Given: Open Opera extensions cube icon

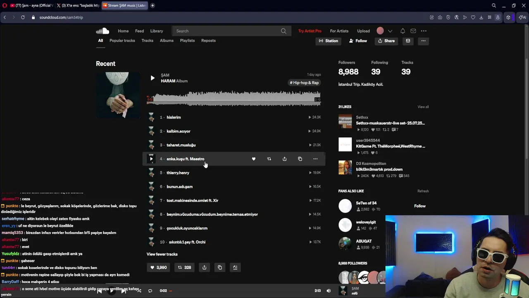Looking at the screenshot, I should click(x=508, y=17).
